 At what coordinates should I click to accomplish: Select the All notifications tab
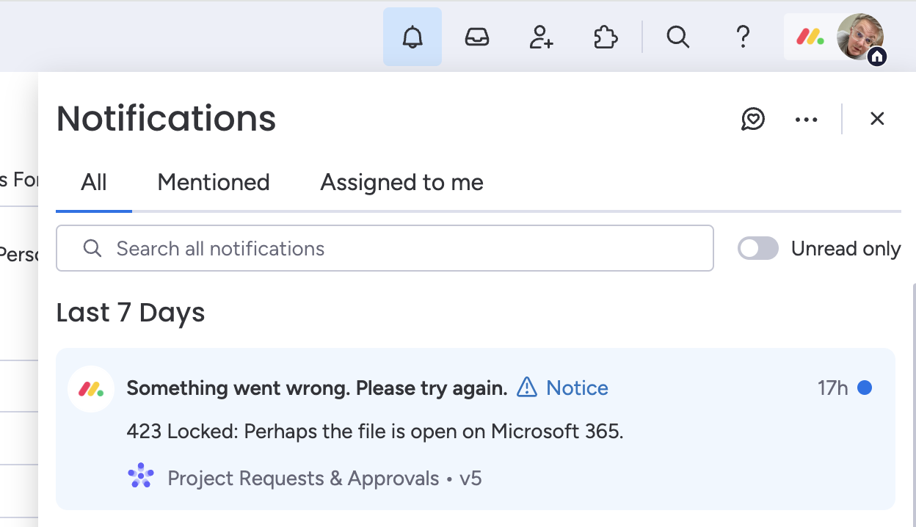[94, 182]
